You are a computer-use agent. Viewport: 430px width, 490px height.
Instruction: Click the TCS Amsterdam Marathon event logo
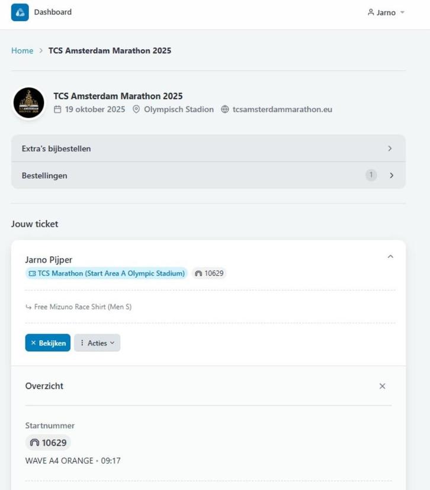29,103
